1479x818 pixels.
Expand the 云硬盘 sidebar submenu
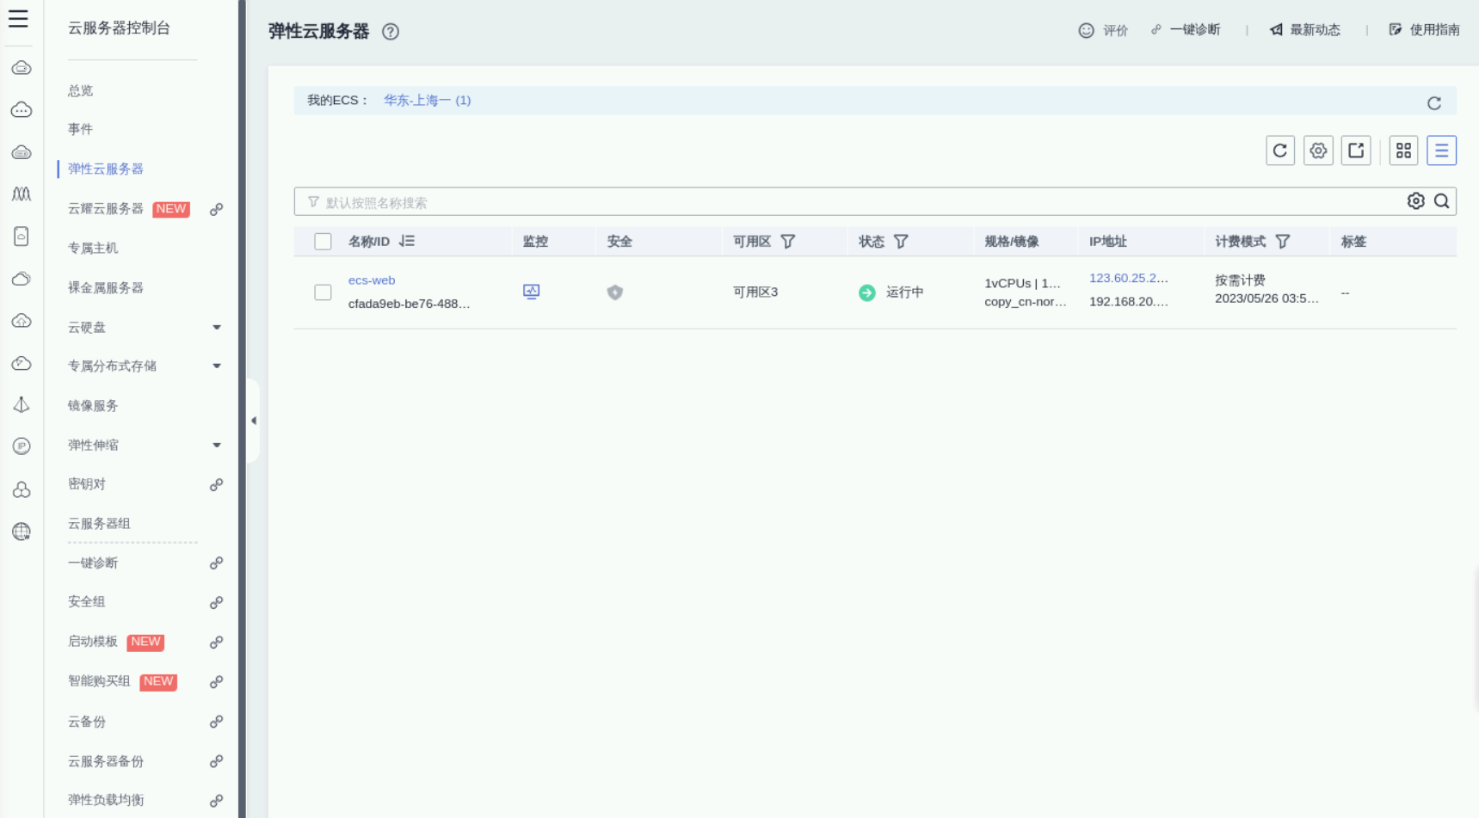click(x=217, y=327)
